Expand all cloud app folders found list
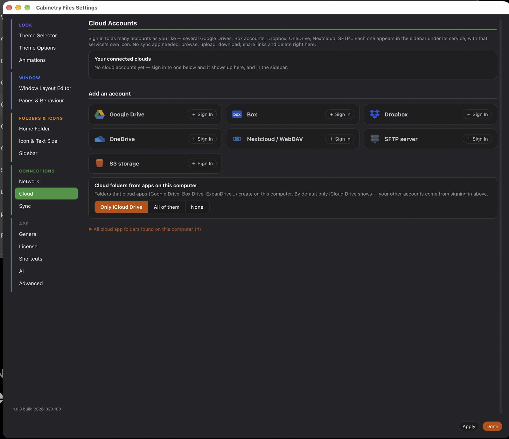509x439 pixels. coord(145,229)
